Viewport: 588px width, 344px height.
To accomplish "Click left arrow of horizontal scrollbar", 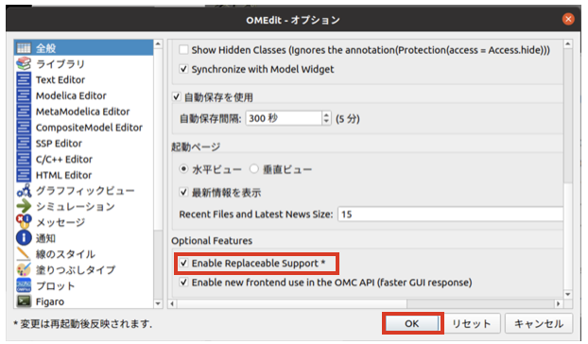I will [x=172, y=303].
